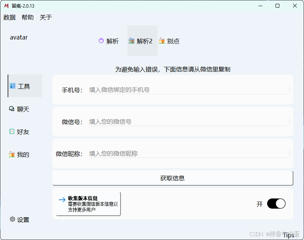Open the 数据 menu

pyautogui.click(x=9, y=17)
